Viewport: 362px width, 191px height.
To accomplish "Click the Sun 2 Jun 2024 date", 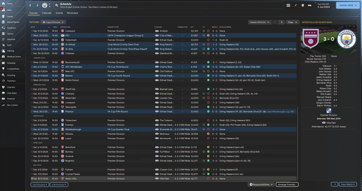I will click(323, 5).
